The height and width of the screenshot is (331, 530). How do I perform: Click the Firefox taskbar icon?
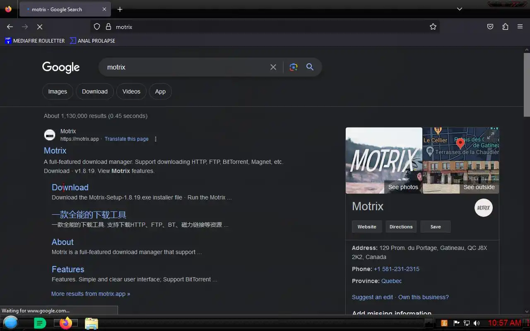pos(65,323)
